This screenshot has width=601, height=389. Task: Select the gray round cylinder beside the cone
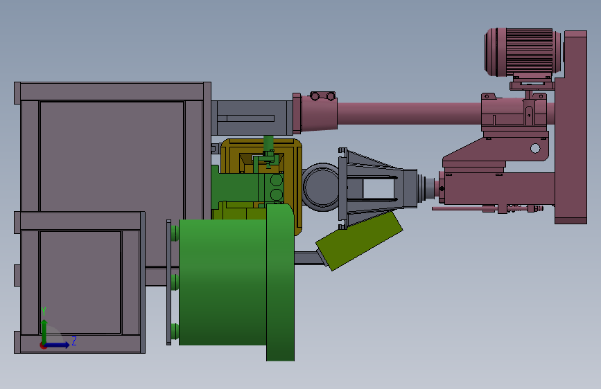point(320,187)
